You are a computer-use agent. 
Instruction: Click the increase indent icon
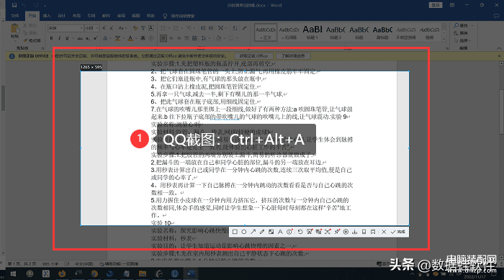(211, 28)
